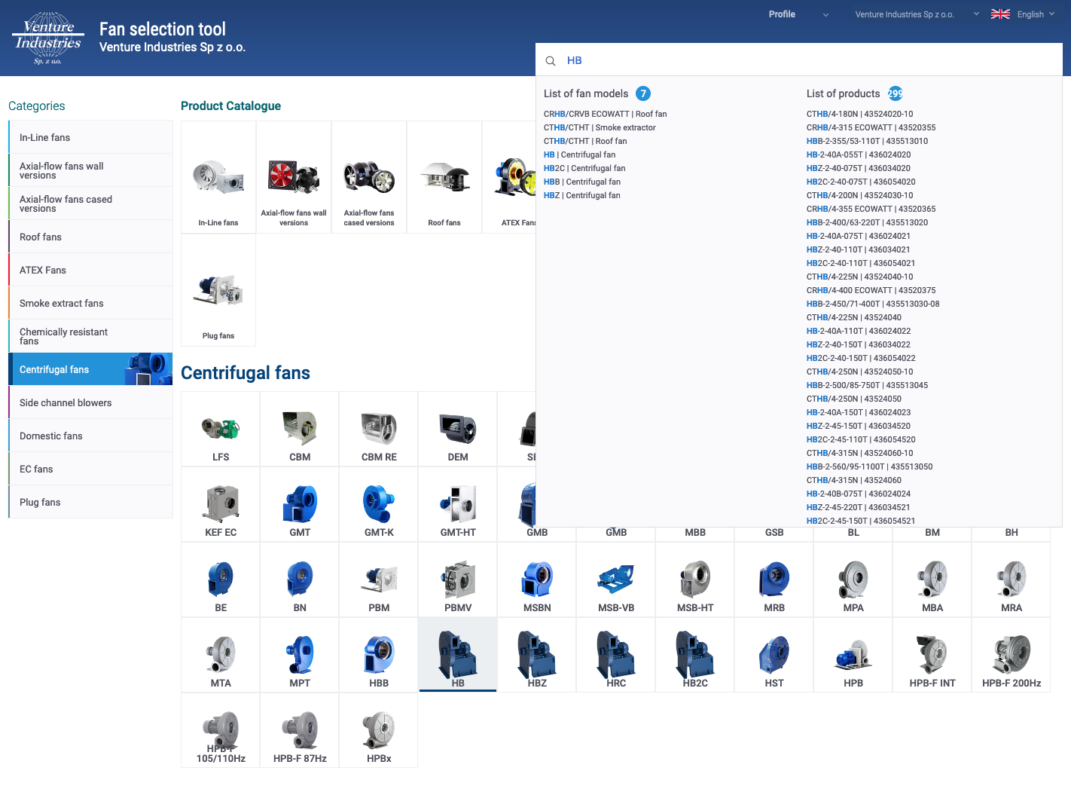This screenshot has width=1071, height=786.
Task: Open the HST fan model
Action: tap(774, 655)
